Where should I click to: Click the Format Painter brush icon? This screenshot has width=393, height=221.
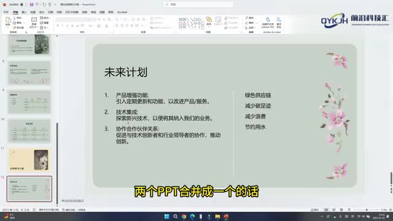click(15, 28)
